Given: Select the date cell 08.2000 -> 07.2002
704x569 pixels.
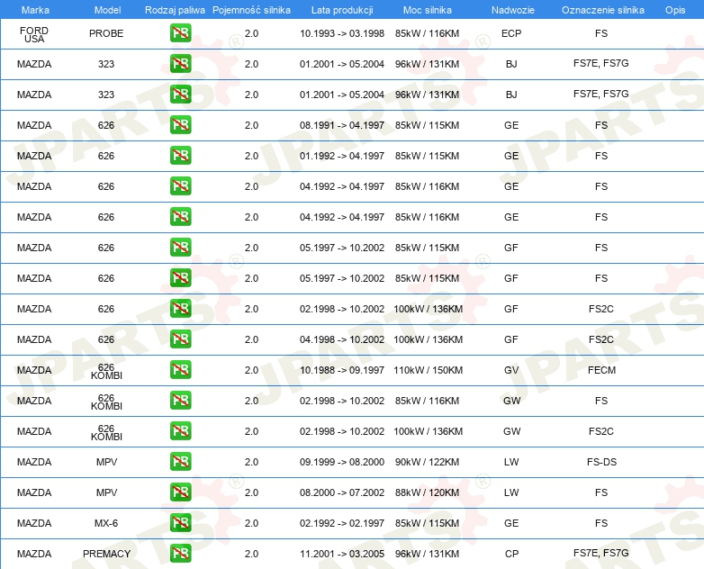Looking at the screenshot, I should (x=342, y=492).
